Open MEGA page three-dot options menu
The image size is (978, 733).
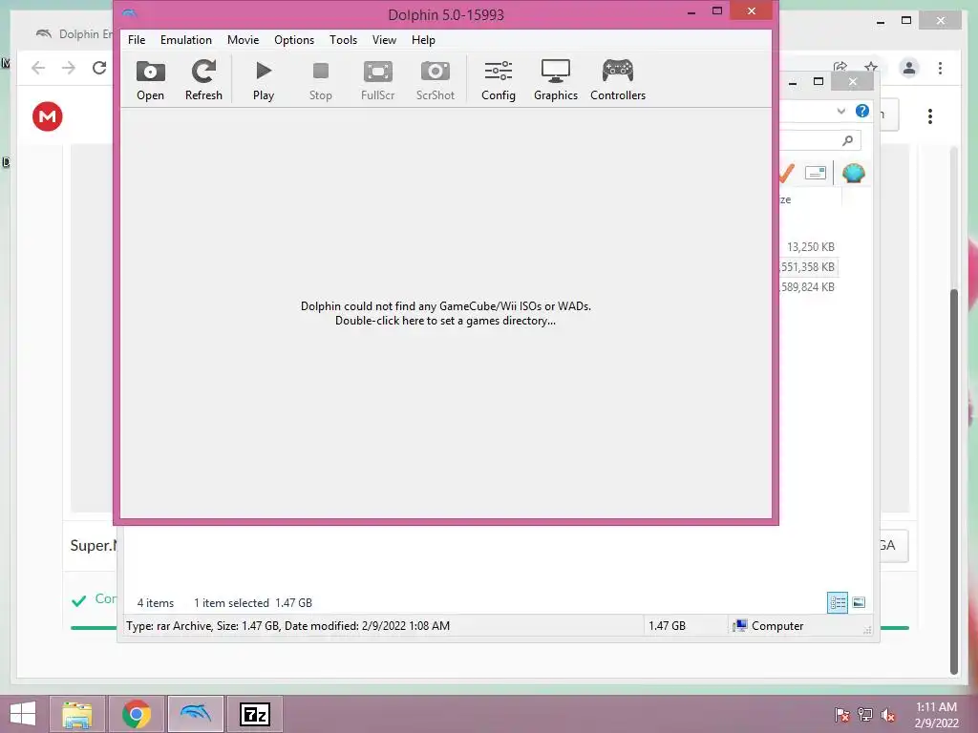coord(930,116)
